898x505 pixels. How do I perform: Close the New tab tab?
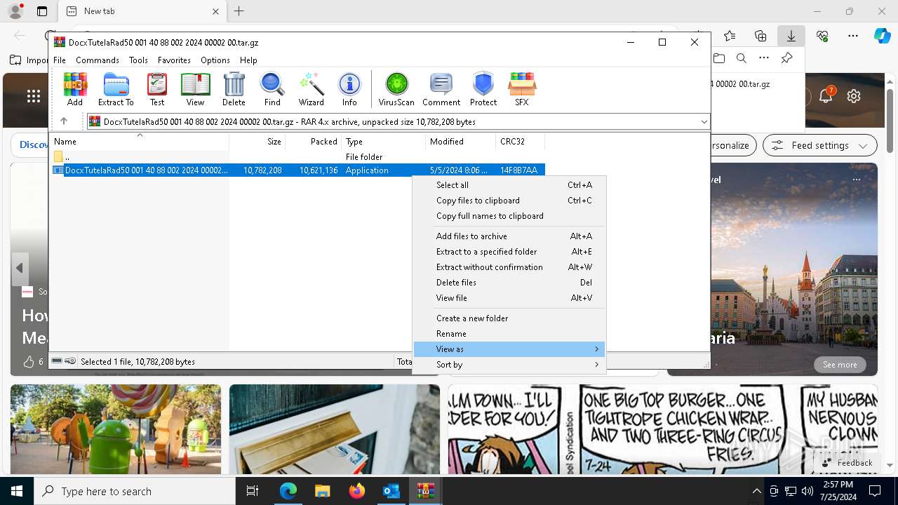pos(216,11)
